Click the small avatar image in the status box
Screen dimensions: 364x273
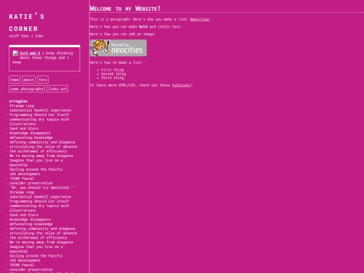pos(16,53)
